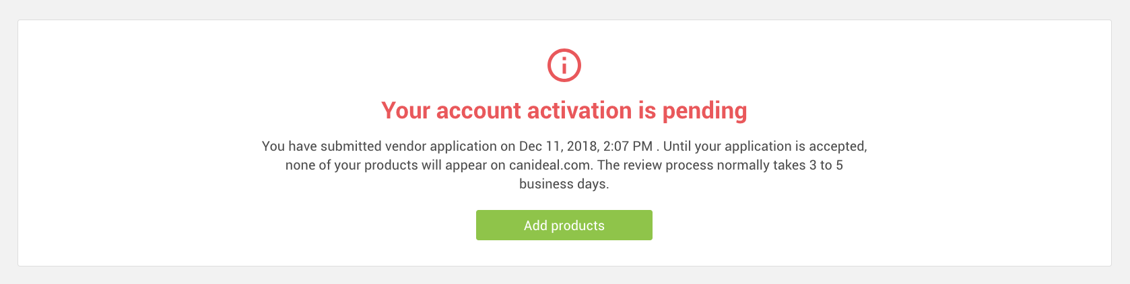Click the red info circle icon

[x=564, y=65]
